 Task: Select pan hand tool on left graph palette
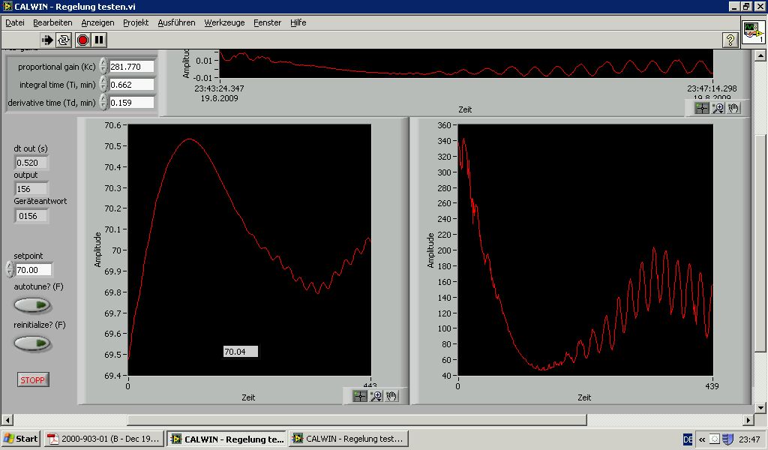tap(391, 396)
